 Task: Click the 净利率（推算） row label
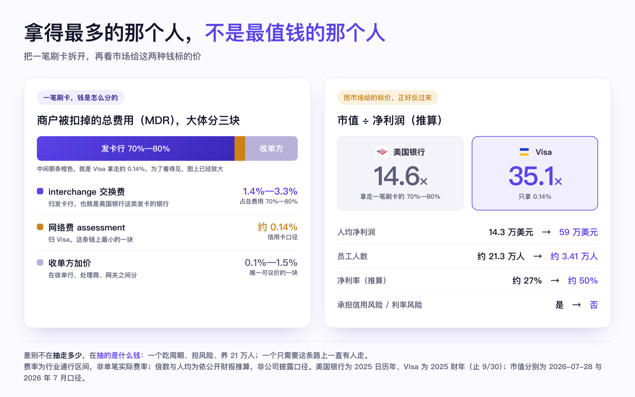[x=362, y=281]
